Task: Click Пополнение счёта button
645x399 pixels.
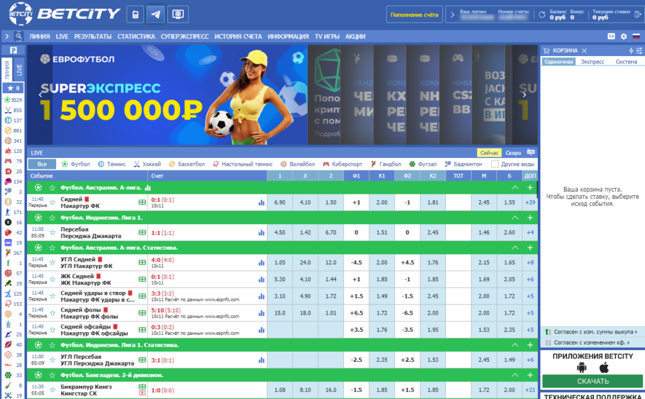Action: coord(414,15)
